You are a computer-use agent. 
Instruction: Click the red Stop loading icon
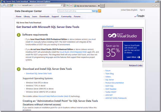tap(71, 5)
